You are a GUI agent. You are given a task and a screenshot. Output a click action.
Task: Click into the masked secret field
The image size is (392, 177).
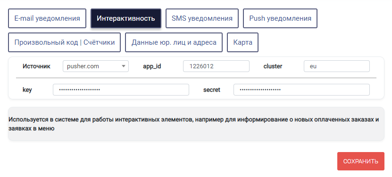(x=301, y=89)
